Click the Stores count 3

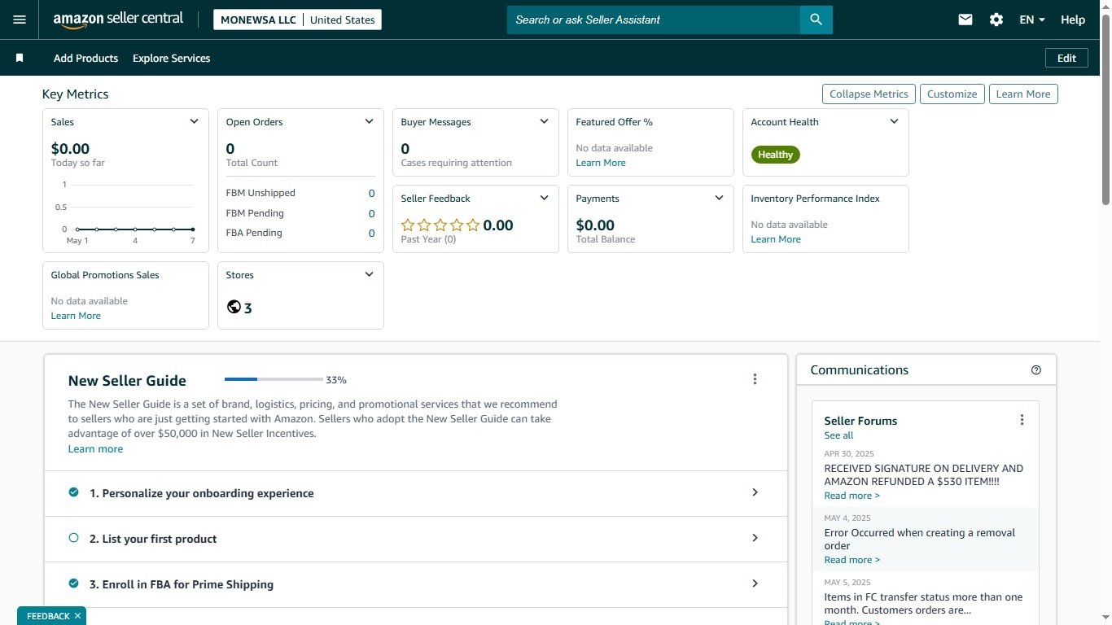(x=248, y=308)
